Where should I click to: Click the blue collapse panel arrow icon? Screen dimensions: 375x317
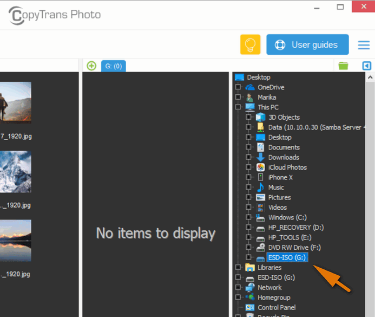(x=367, y=66)
